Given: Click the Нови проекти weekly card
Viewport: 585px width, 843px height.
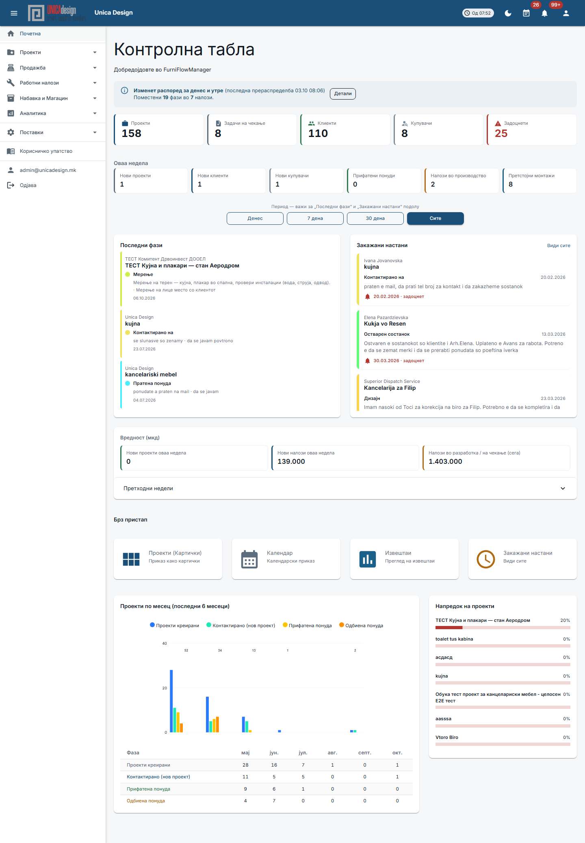Looking at the screenshot, I should pyautogui.click(x=151, y=180).
